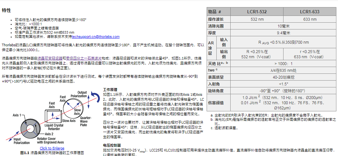Click the 电压控制器 heading

pyautogui.click(x=112, y=145)
